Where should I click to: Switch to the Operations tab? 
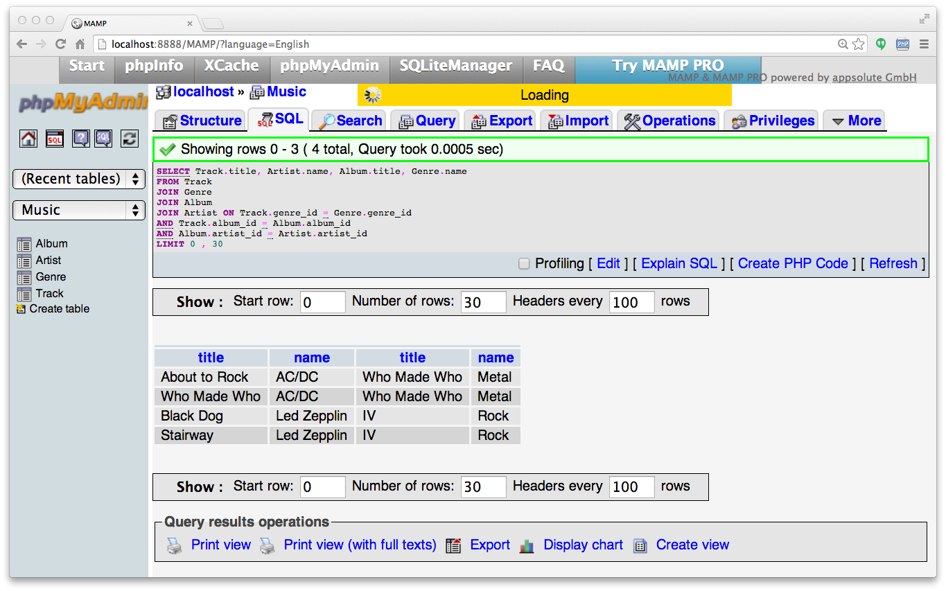pos(669,121)
